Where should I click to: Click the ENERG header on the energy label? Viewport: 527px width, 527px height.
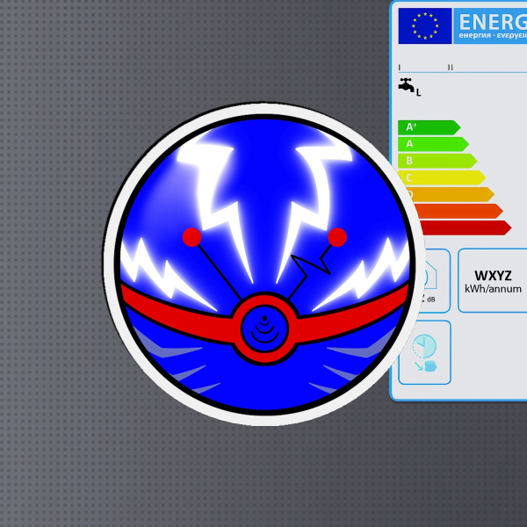[490, 25]
